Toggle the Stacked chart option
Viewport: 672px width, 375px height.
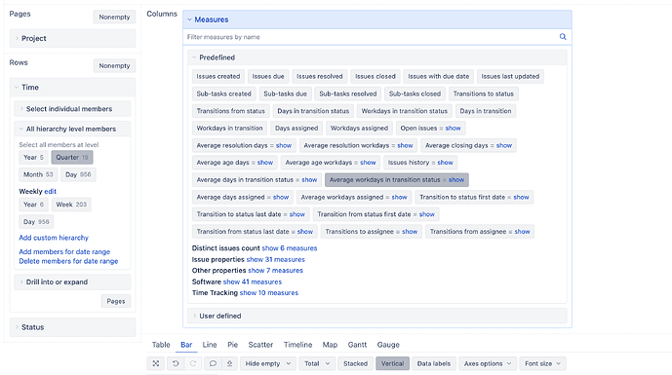coord(355,363)
